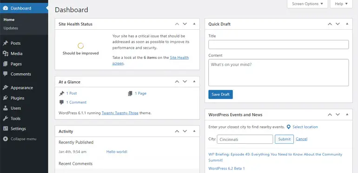Move Site Health Status widget down

(x=185, y=24)
